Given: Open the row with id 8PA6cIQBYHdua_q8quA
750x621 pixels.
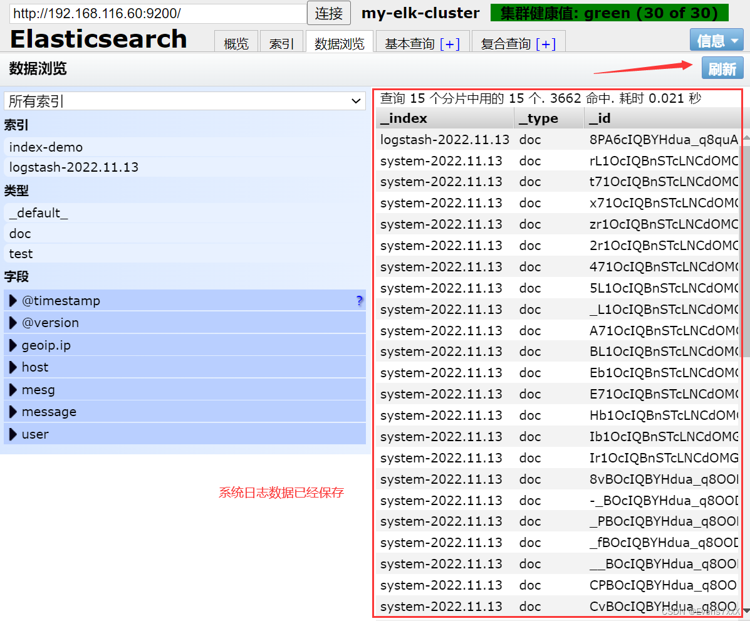Looking at the screenshot, I should pyautogui.click(x=557, y=139).
